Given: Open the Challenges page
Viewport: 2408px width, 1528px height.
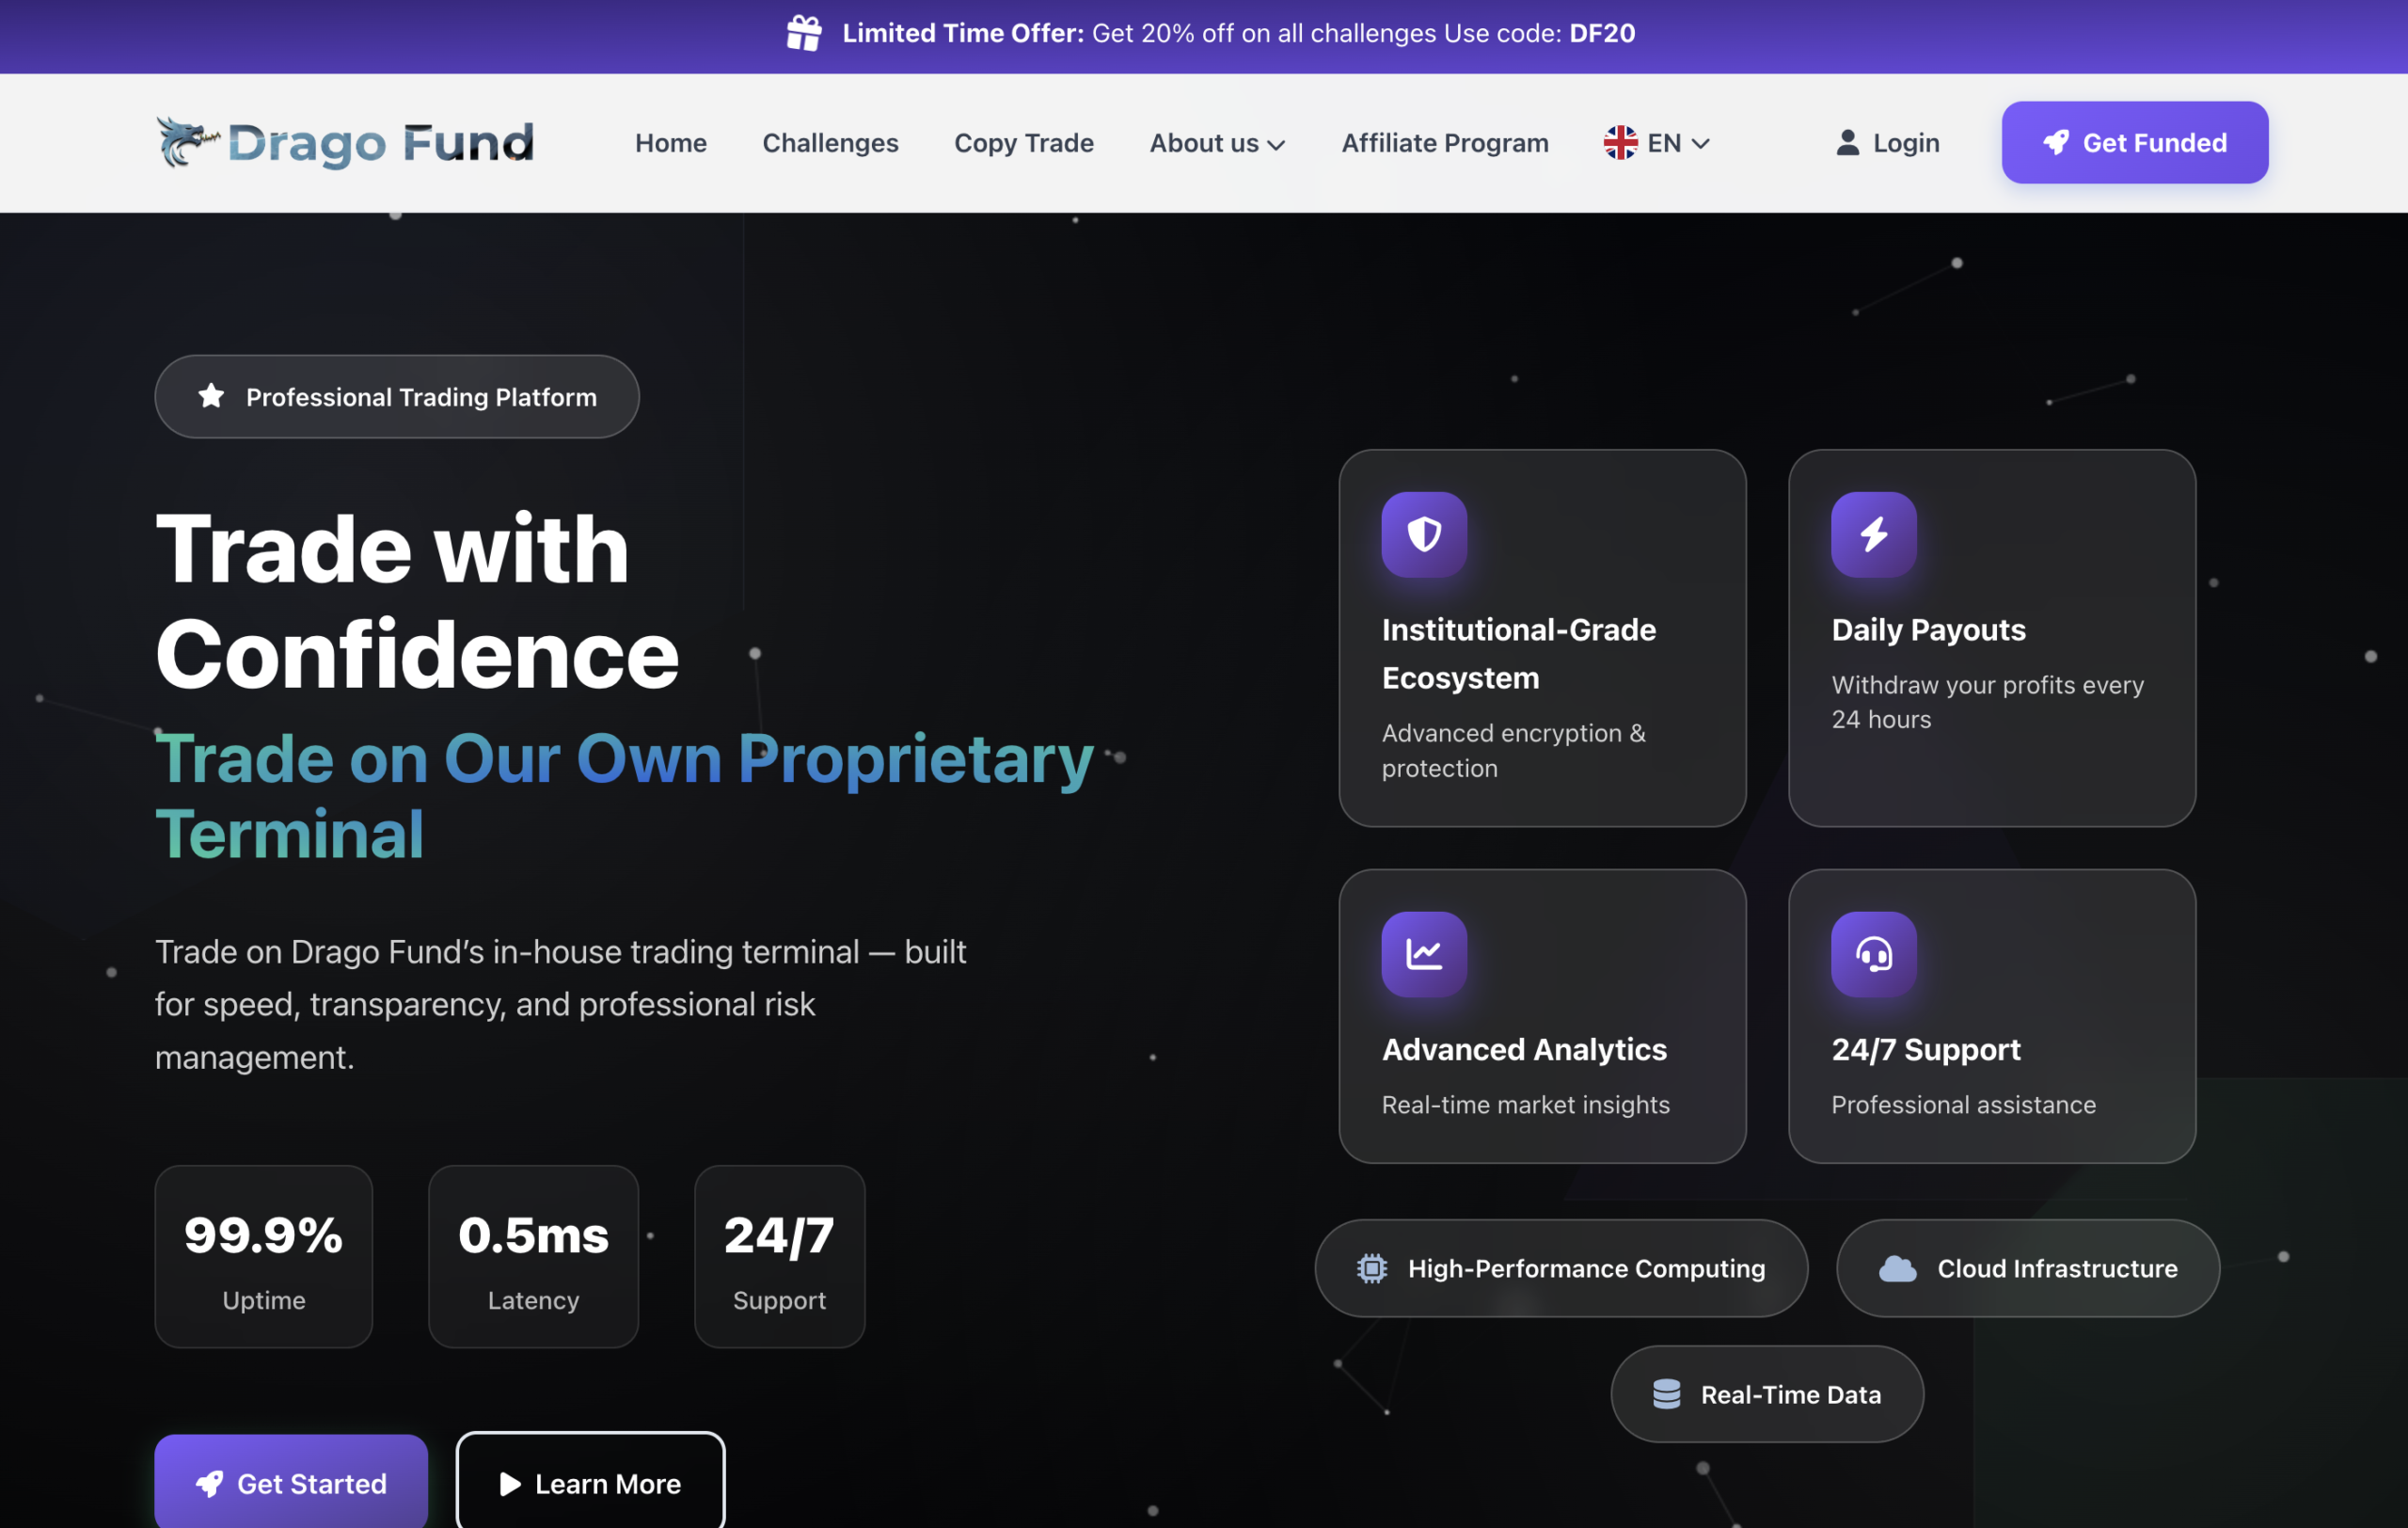Looking at the screenshot, I should pyautogui.click(x=830, y=143).
